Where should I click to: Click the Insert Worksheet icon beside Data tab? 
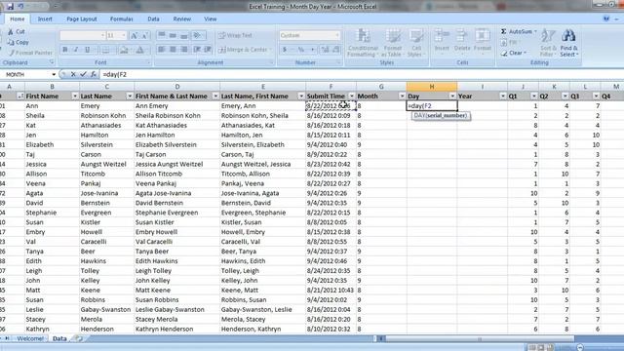(79, 338)
